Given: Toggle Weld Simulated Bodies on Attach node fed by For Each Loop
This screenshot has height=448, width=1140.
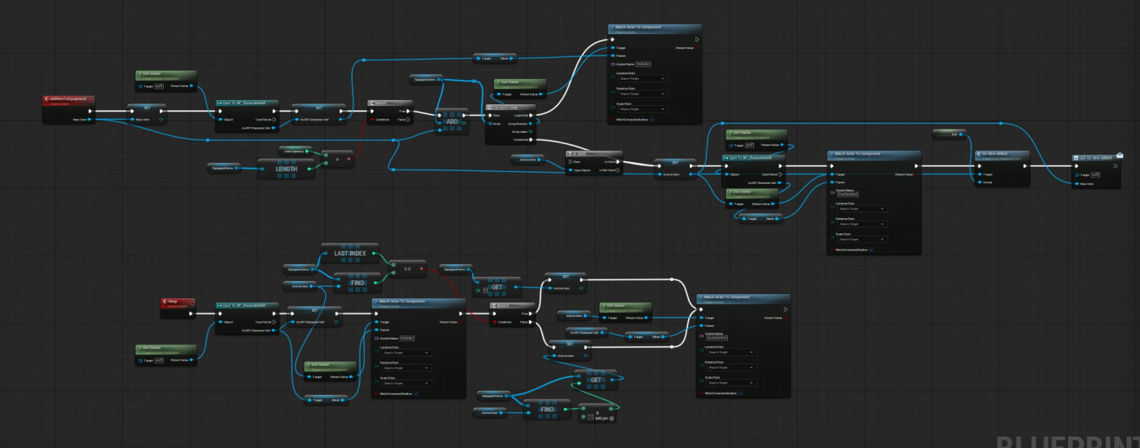Looking at the screenshot, I should pos(652,119).
